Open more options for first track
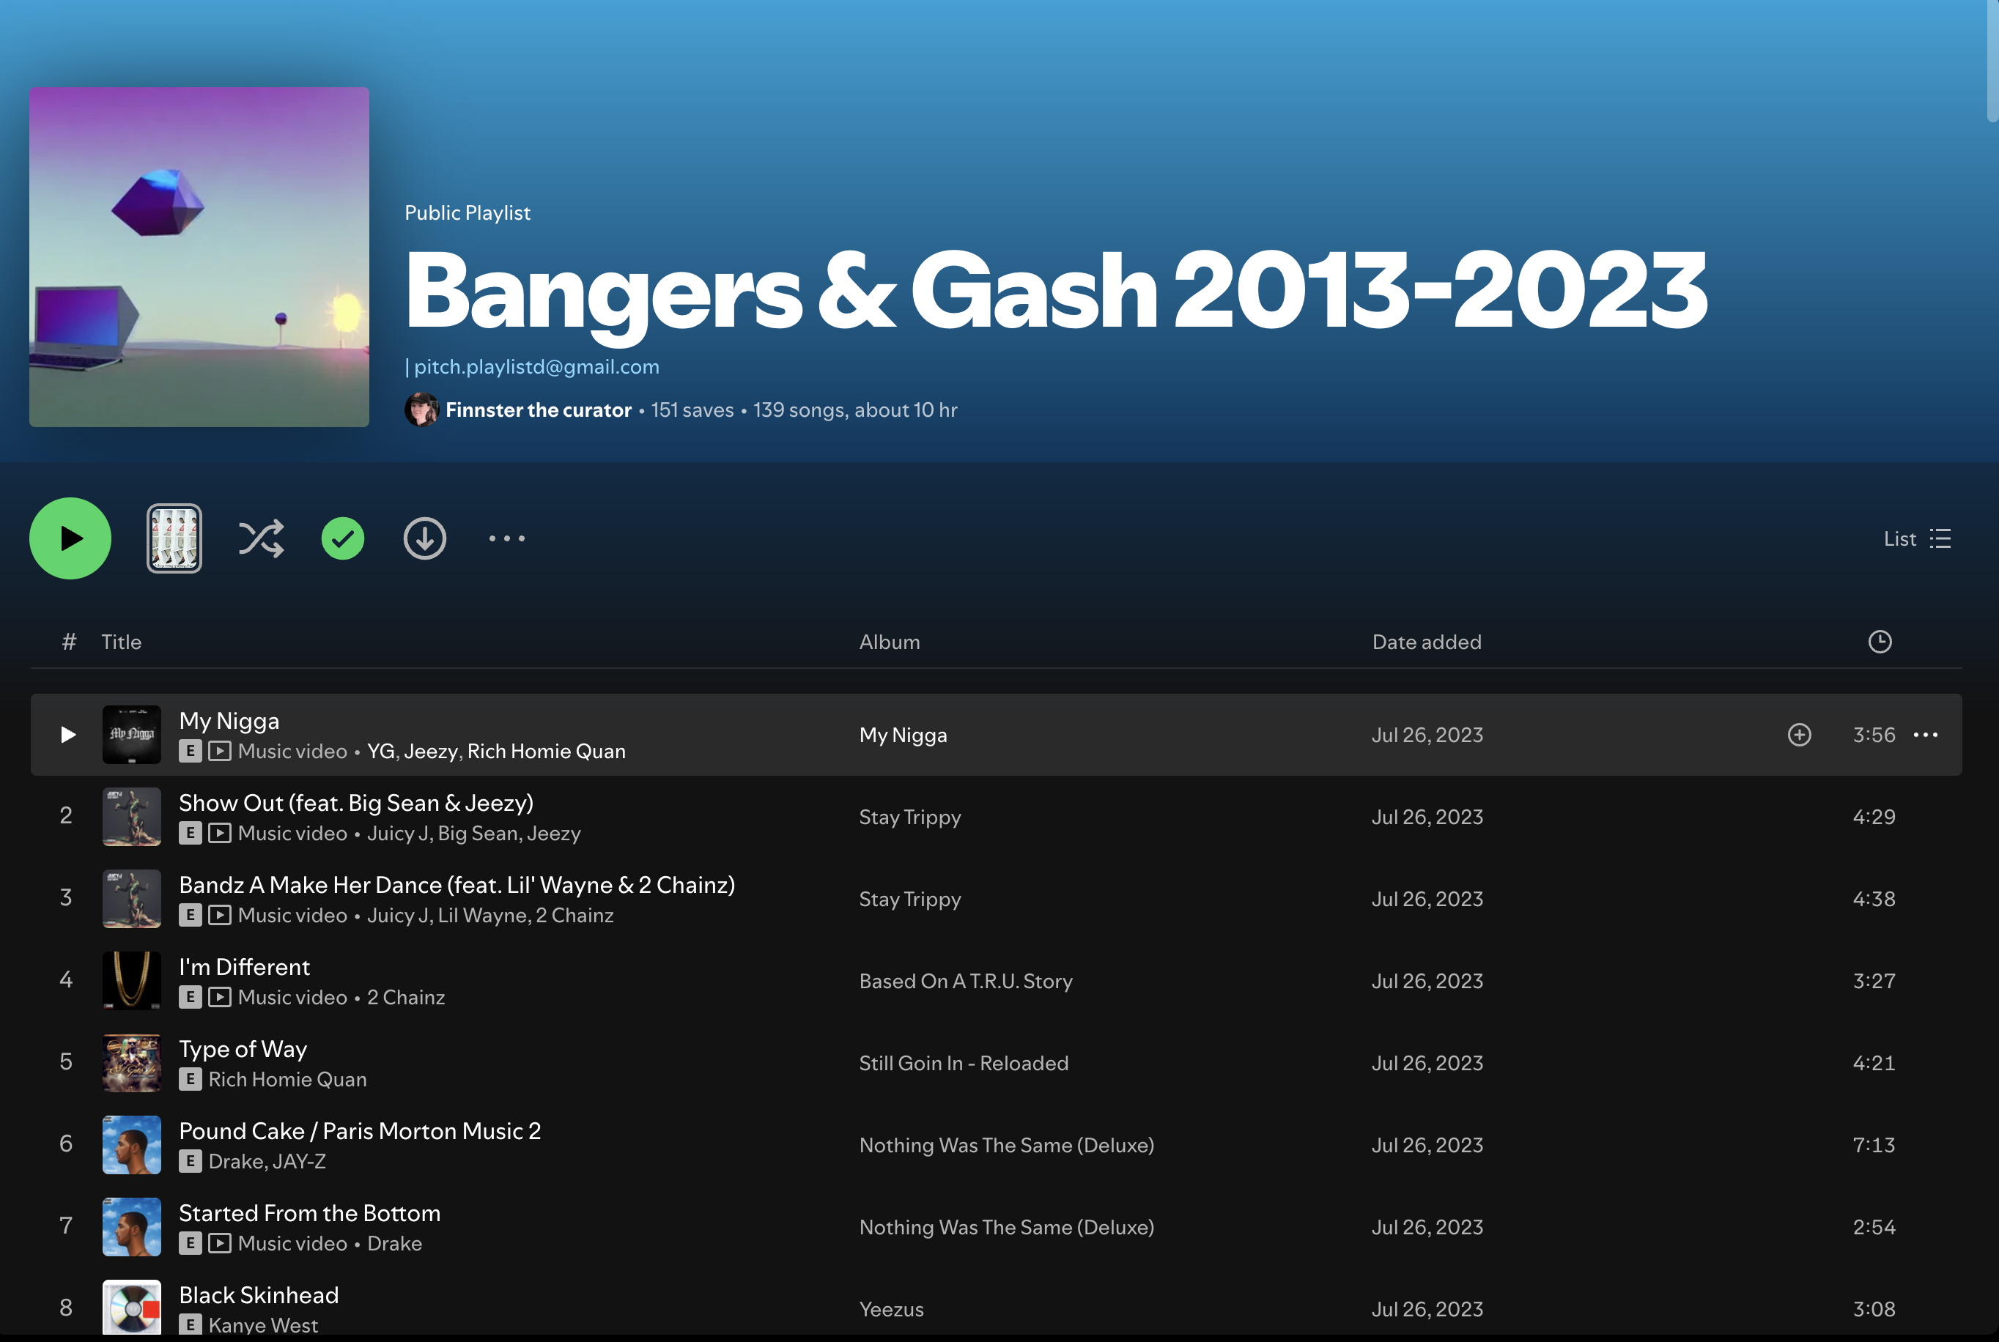 pos(1926,734)
